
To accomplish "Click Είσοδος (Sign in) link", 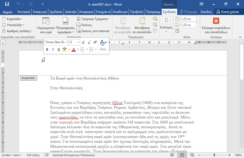I will tap(206, 12).
